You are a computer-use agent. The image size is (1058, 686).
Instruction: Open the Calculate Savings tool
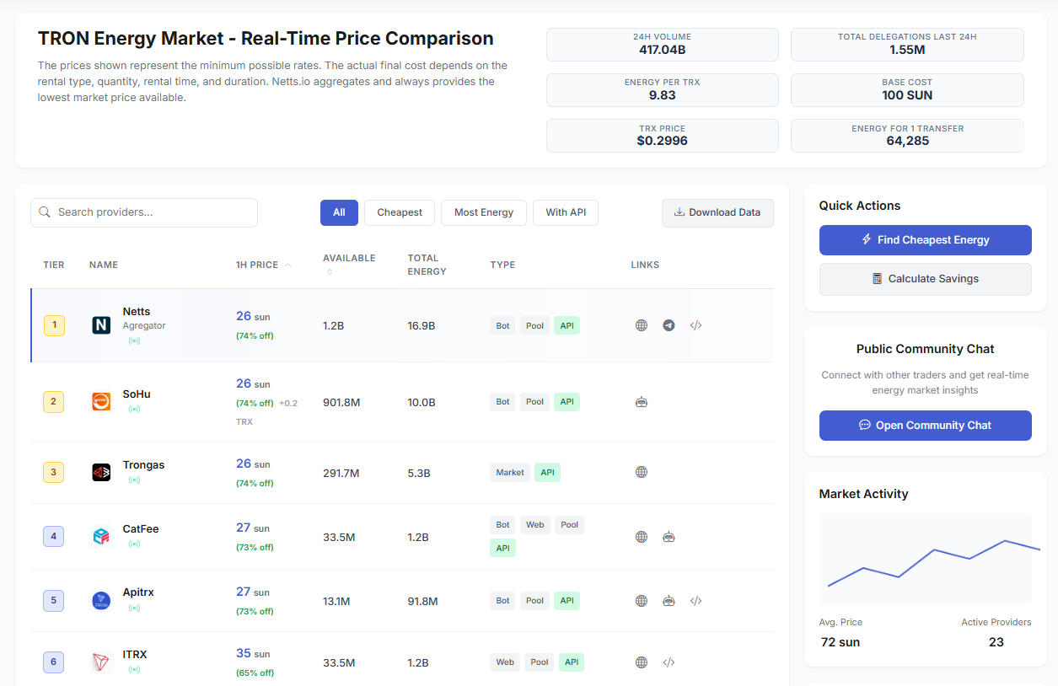coord(925,279)
